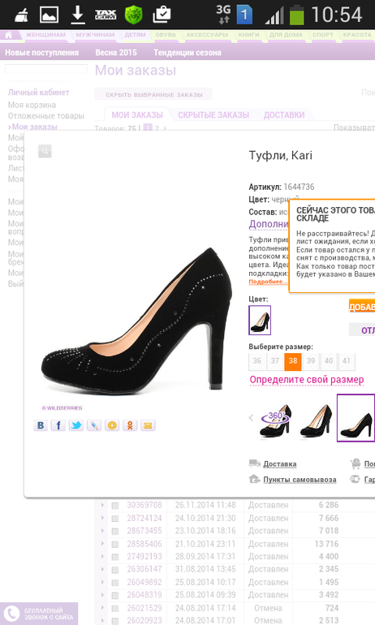Share via LiveJournal pencil icon

94,425
